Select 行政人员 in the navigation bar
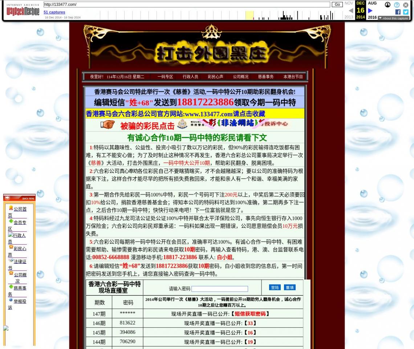The height and width of the screenshot is (349, 414). pos(190,77)
